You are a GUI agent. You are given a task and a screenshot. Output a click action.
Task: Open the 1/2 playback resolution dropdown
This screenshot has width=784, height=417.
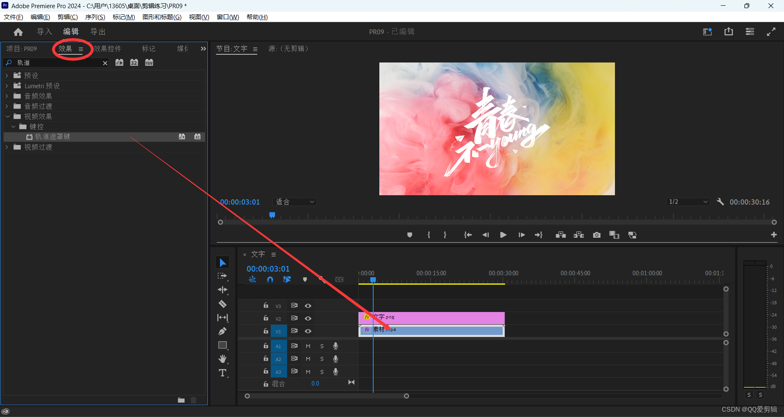pos(688,202)
